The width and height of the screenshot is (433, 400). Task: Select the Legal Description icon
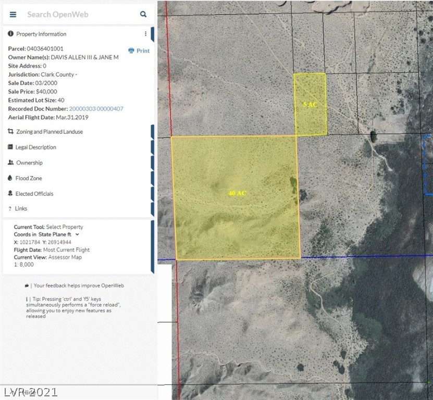pyautogui.click(x=9, y=147)
